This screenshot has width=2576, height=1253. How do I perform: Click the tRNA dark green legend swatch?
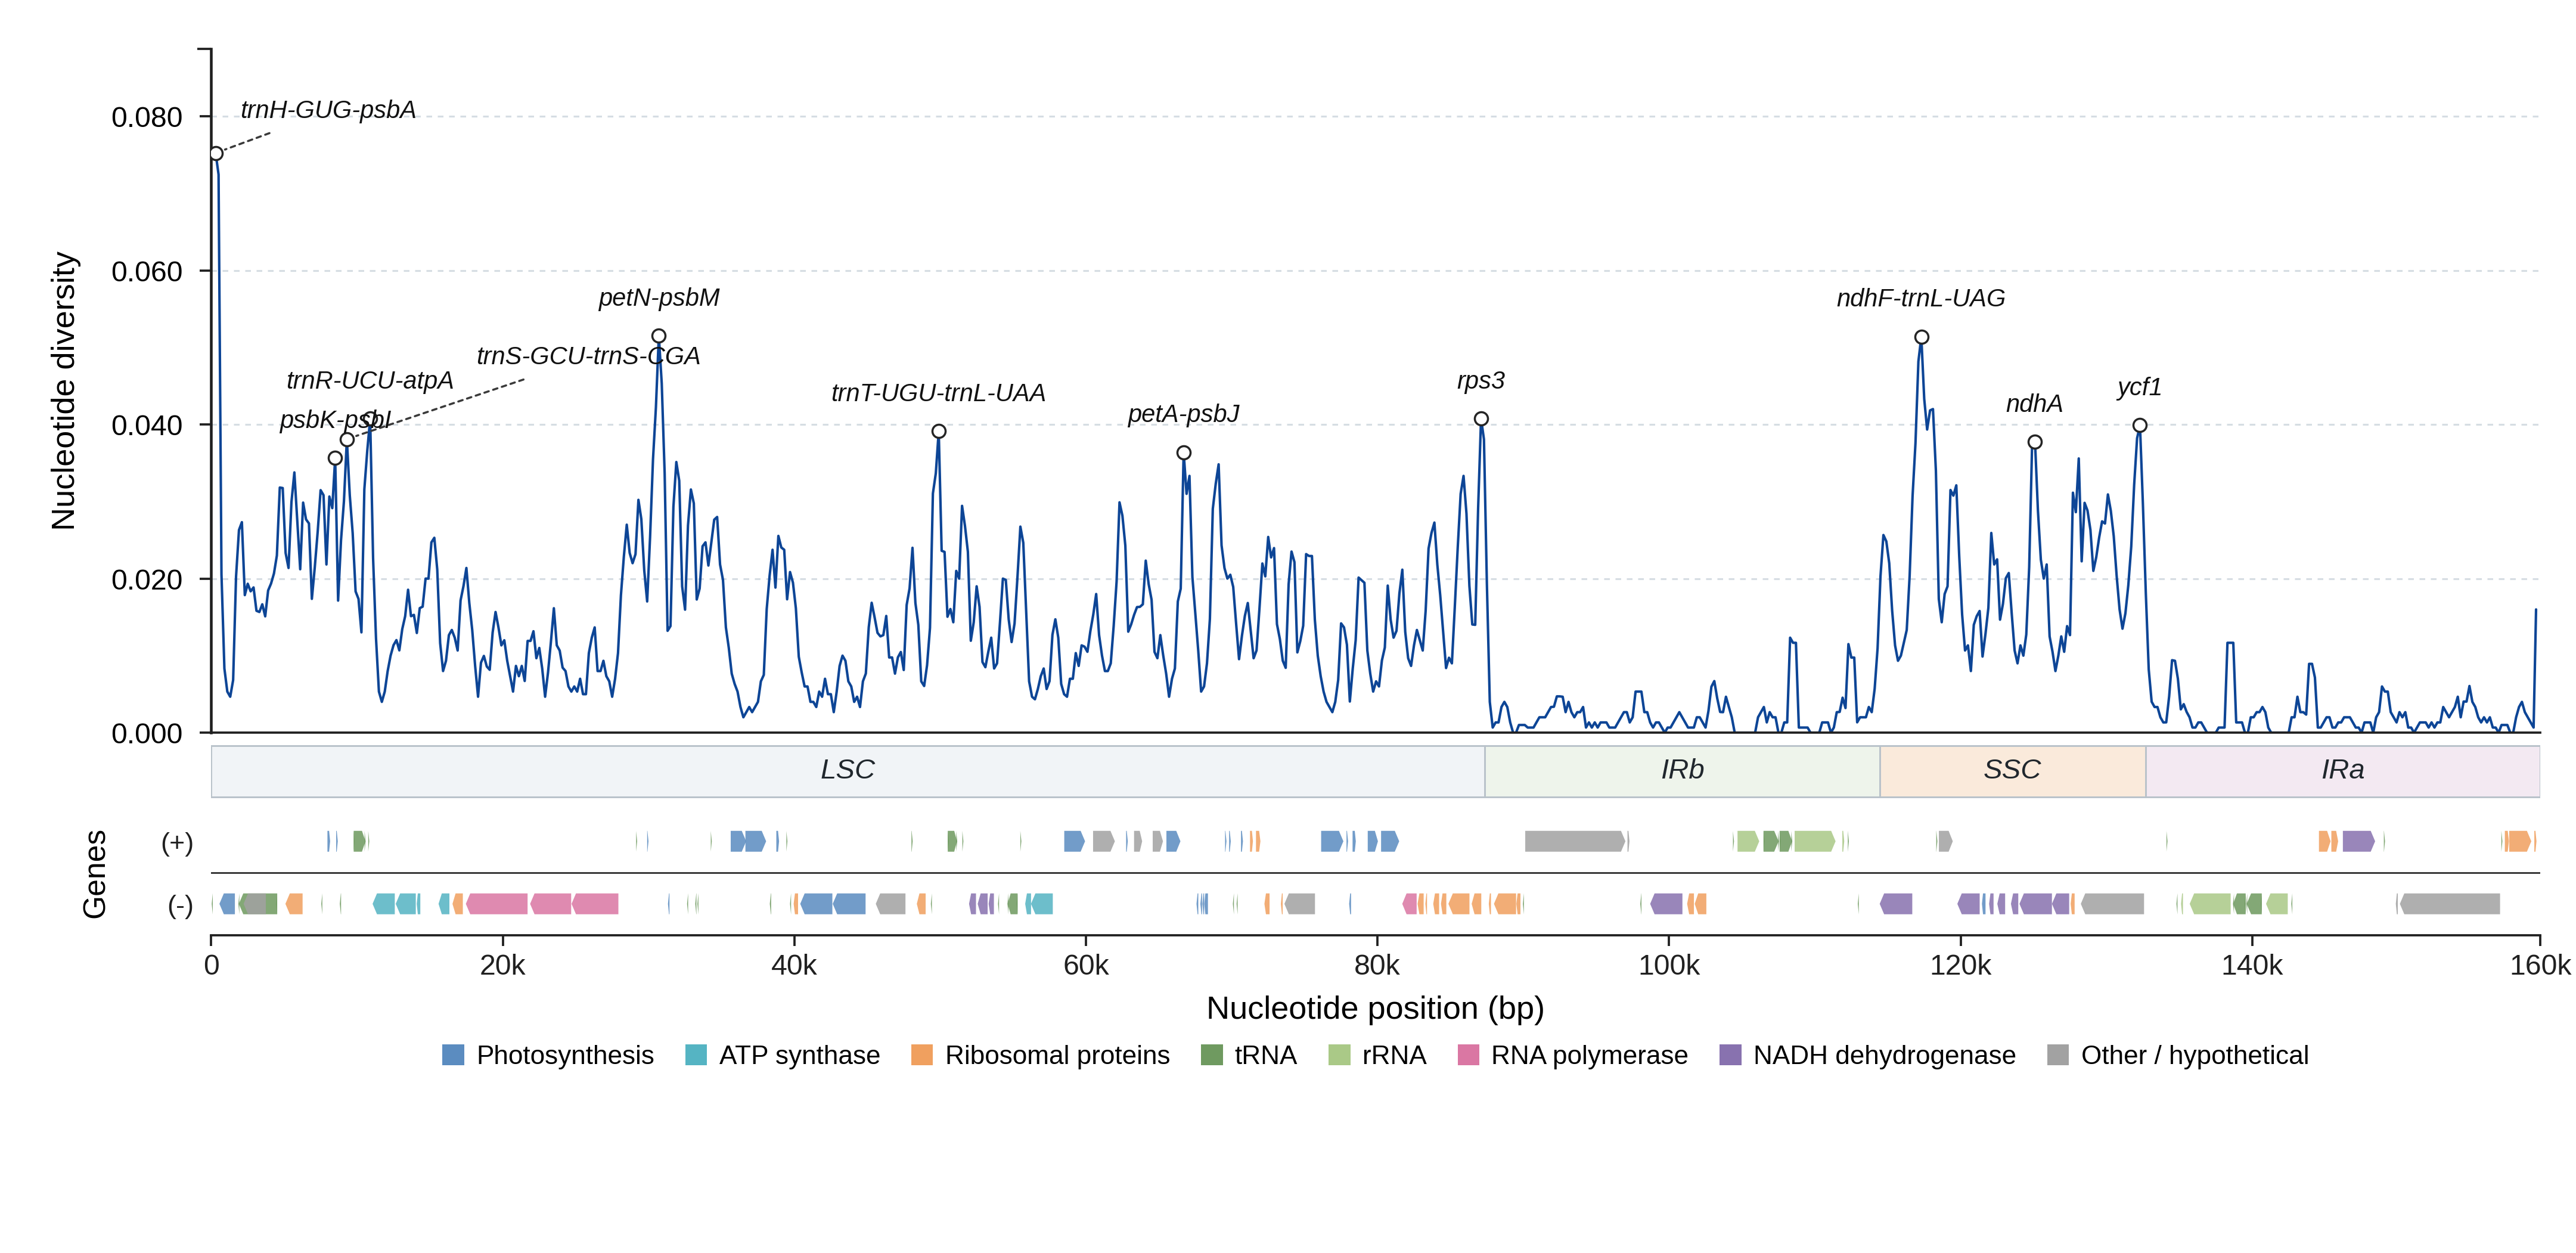[1211, 1055]
